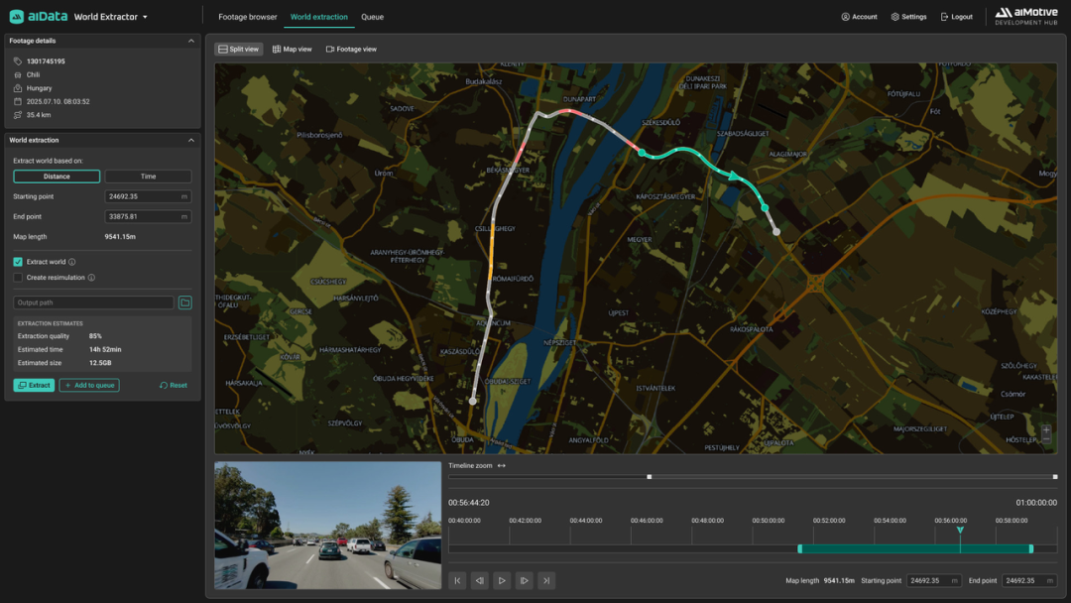
Task: Reset the extraction settings
Action: click(174, 385)
